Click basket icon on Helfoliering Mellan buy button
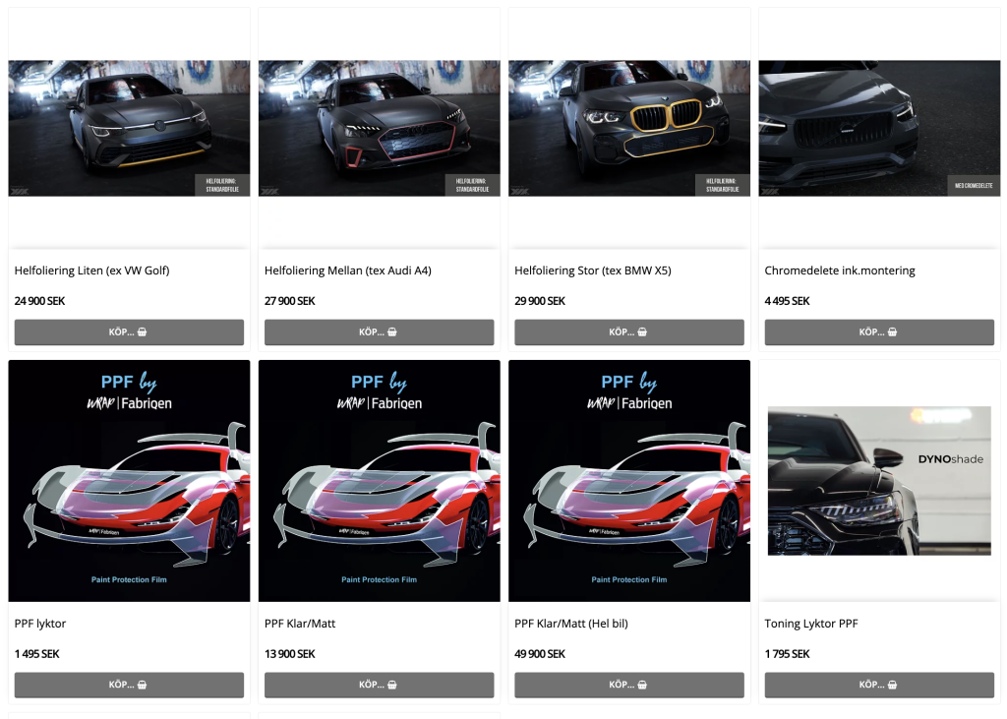Viewport: 1007px width, 719px height. pyautogui.click(x=392, y=332)
